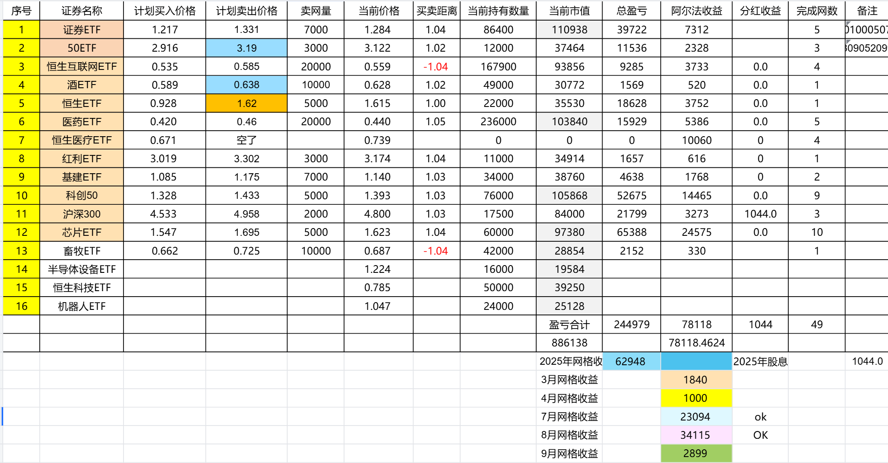Select the 34115 August grid income cell
Image resolution: width=888 pixels, height=463 pixels.
click(x=695, y=435)
